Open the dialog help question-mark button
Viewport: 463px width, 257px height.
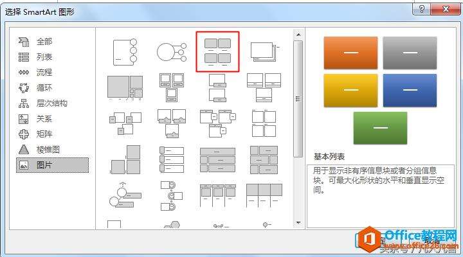pos(421,10)
